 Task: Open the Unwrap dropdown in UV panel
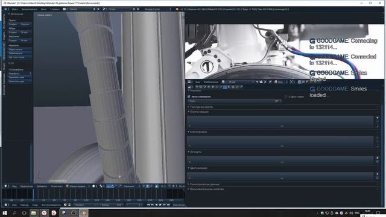click(x=20, y=74)
